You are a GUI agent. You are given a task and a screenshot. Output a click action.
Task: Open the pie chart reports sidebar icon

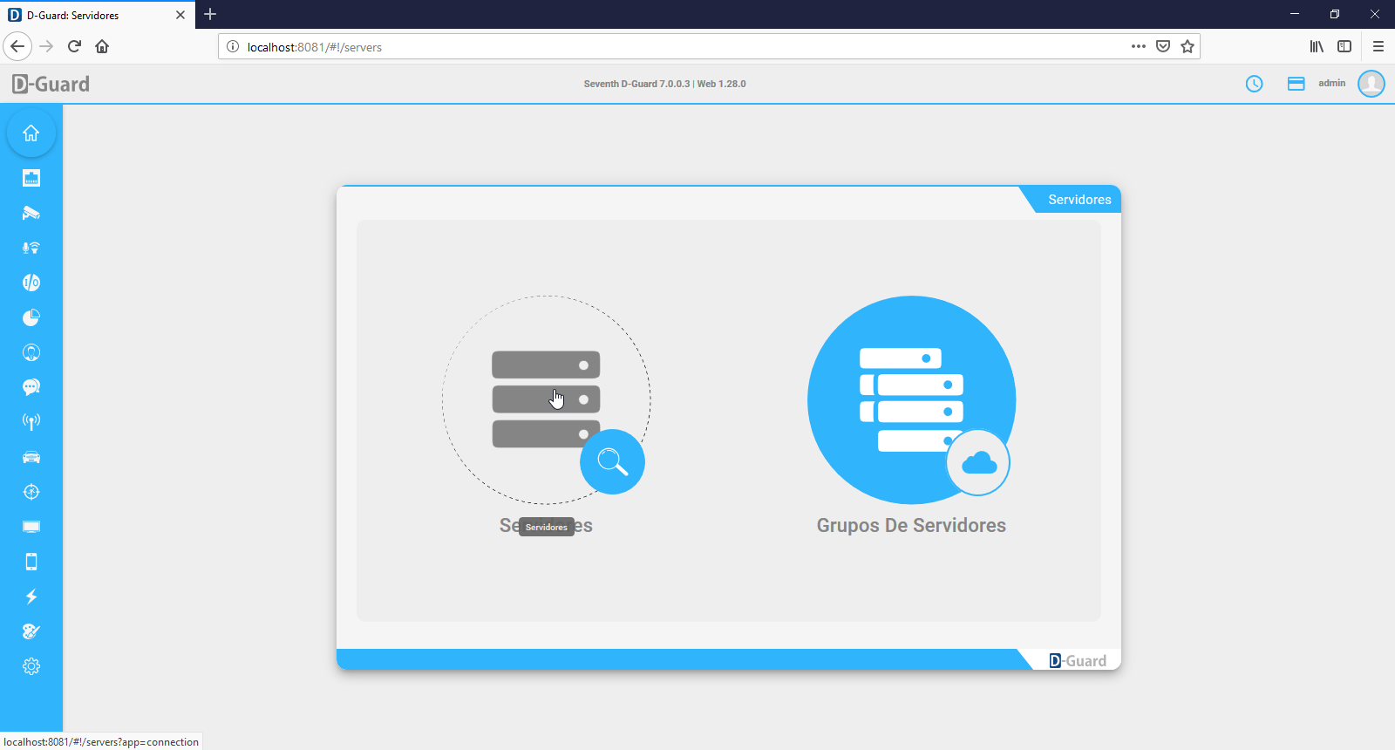31,317
